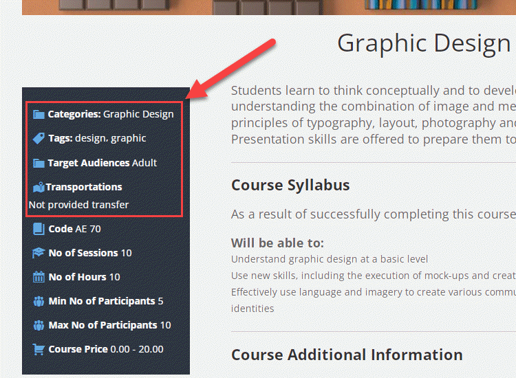
Task: Click the Graphic Design page title
Action: pos(423,44)
